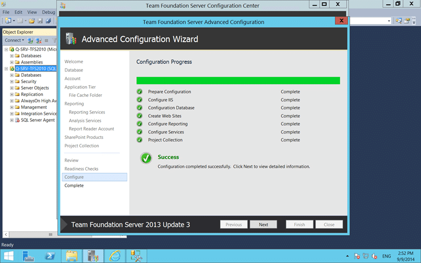Click the green check icon beside Prepare Configuration
This screenshot has width=421, height=263.
point(139,92)
